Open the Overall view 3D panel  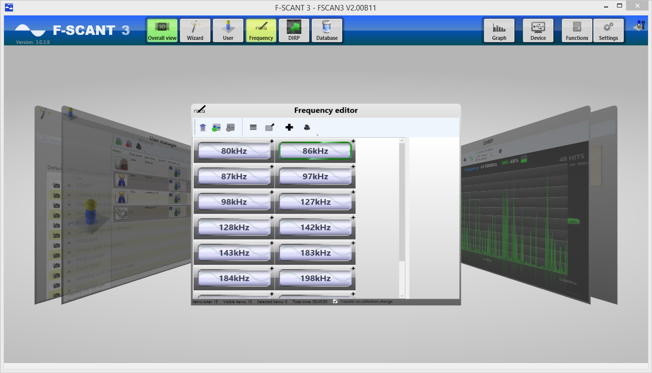point(162,30)
